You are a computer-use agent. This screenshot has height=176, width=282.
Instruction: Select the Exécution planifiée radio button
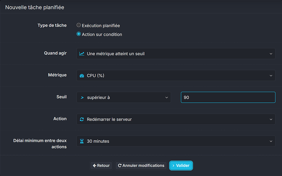point(78,25)
